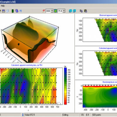
Task: Open the 8000 value dropdown arrow
Action: click(52, 11)
